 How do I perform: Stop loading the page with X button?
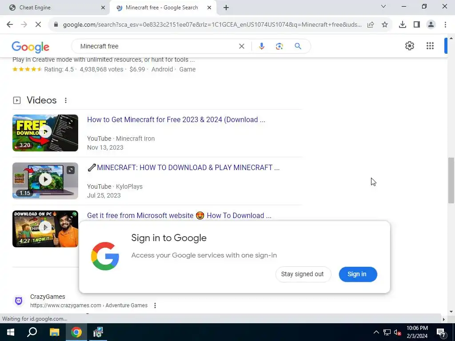tap(38, 25)
